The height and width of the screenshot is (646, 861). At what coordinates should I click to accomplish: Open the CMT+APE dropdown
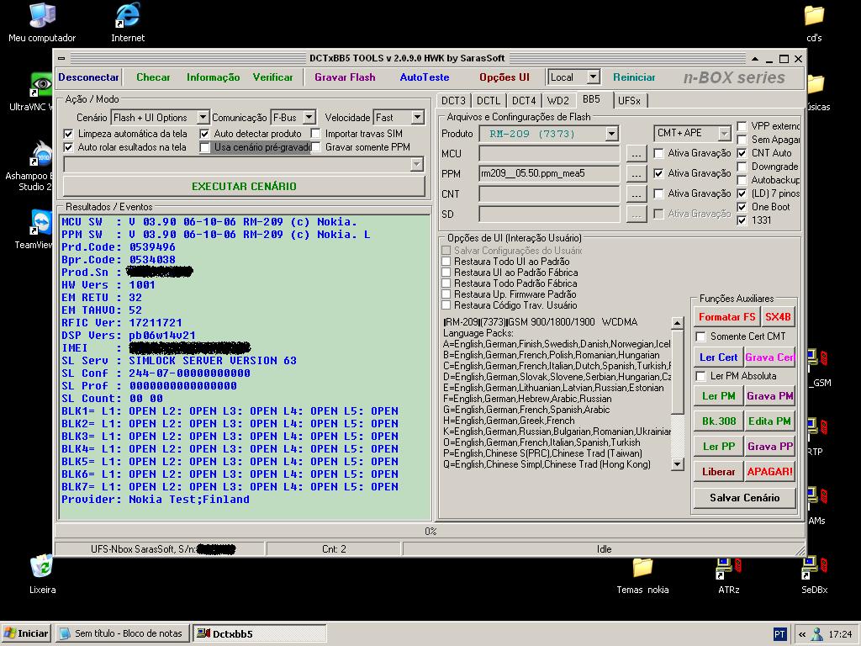coord(724,134)
